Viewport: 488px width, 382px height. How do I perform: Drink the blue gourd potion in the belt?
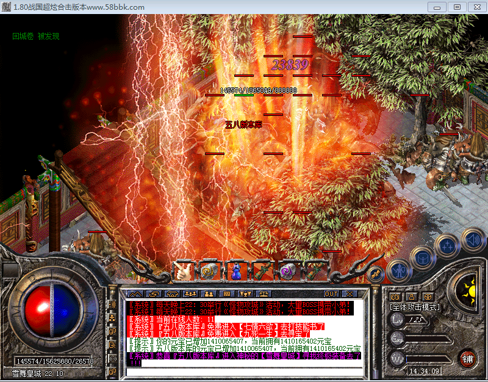point(236,272)
